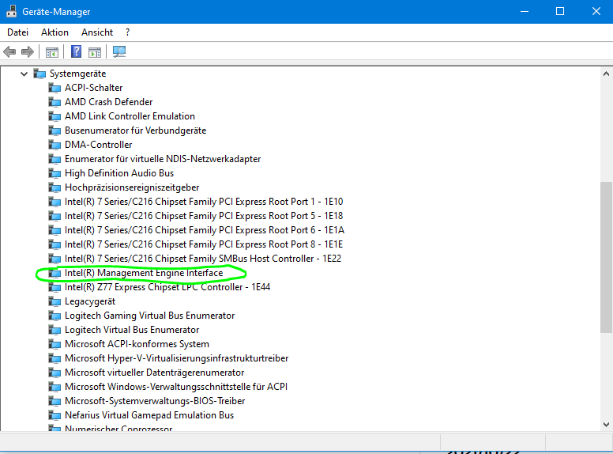The width and height of the screenshot is (613, 454).
Task: Toggle the console tree pane icon
Action: [x=52, y=51]
